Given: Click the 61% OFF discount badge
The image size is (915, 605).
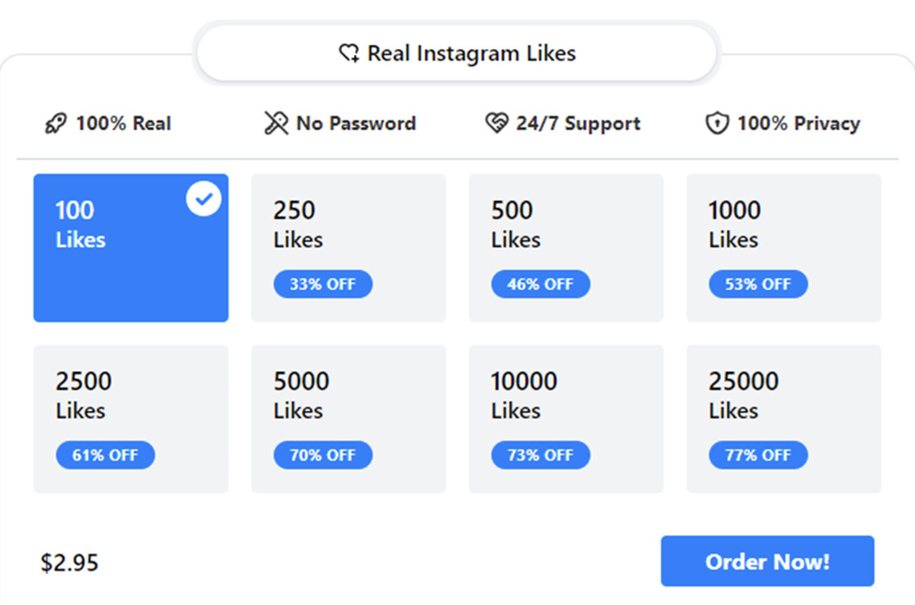Looking at the screenshot, I should (105, 455).
